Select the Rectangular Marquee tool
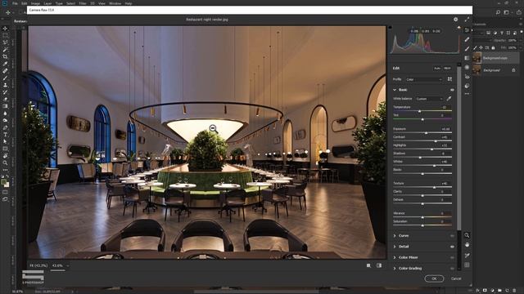 [5, 35]
